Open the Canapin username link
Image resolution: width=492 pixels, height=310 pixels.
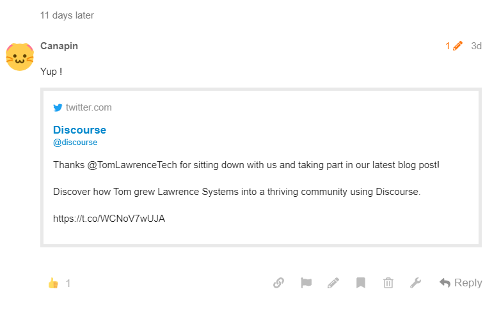(x=59, y=46)
